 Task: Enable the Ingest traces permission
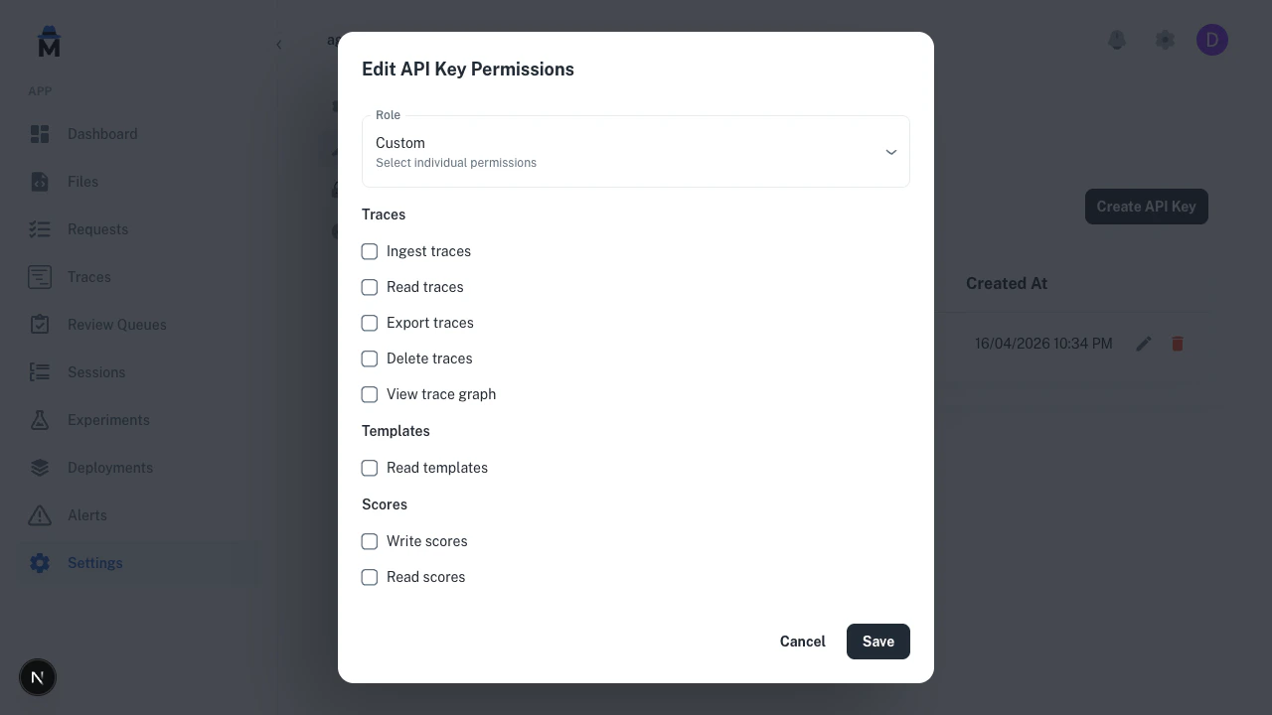370,251
